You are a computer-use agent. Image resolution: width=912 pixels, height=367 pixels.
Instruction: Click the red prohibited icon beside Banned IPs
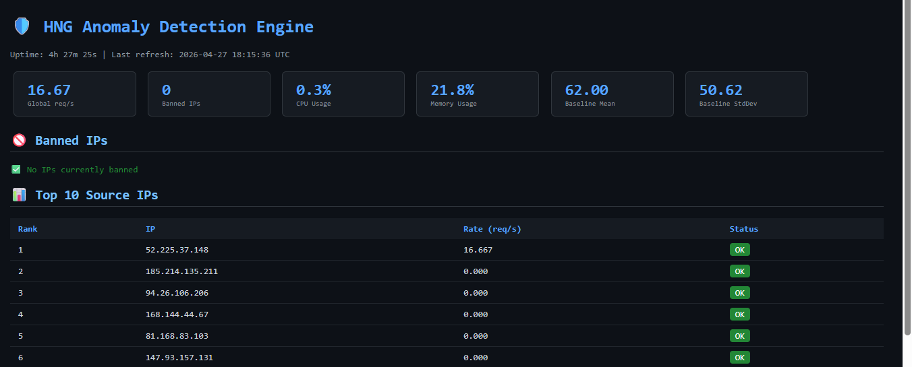[x=20, y=141]
